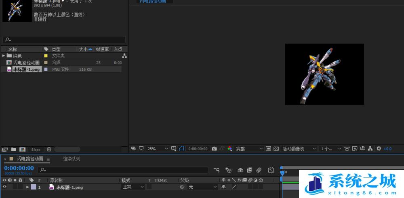Viewport: 404px width, 198px height.
Task: Switch to the 渲染队列 tab
Action: pyautogui.click(x=72, y=159)
